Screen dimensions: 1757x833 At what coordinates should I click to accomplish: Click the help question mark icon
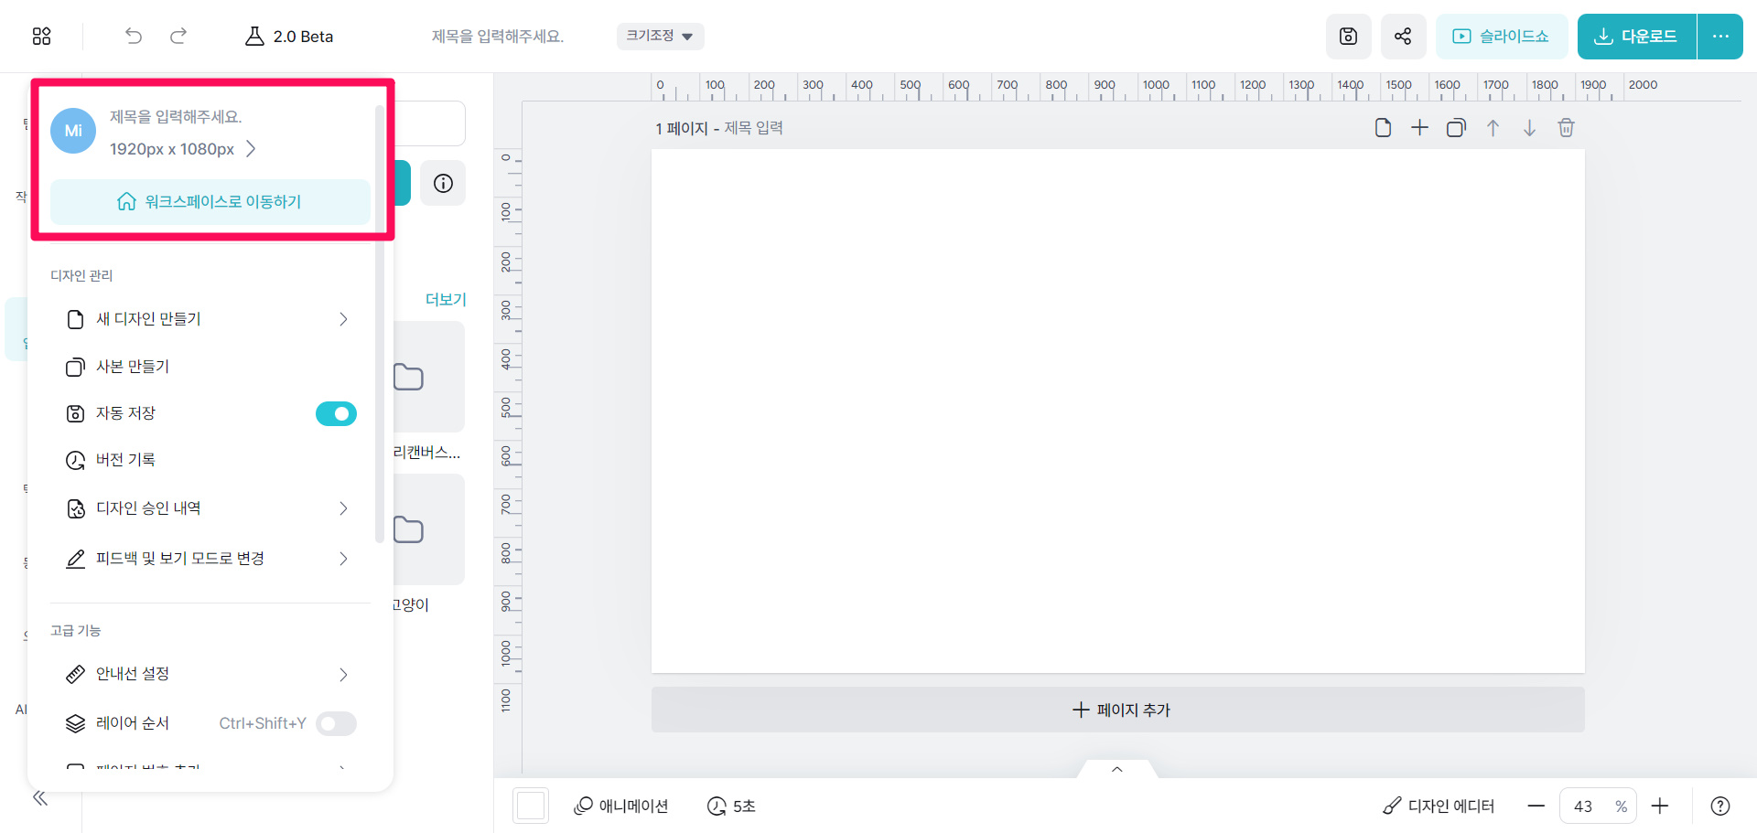(x=1719, y=806)
